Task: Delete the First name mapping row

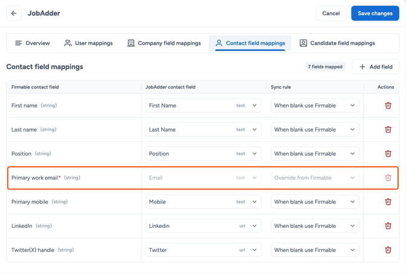Action: click(388, 105)
